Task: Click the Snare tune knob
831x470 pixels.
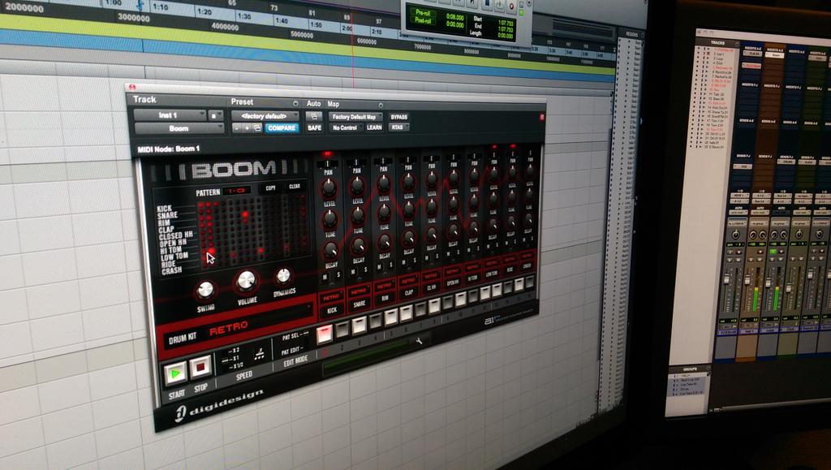Action: click(358, 215)
